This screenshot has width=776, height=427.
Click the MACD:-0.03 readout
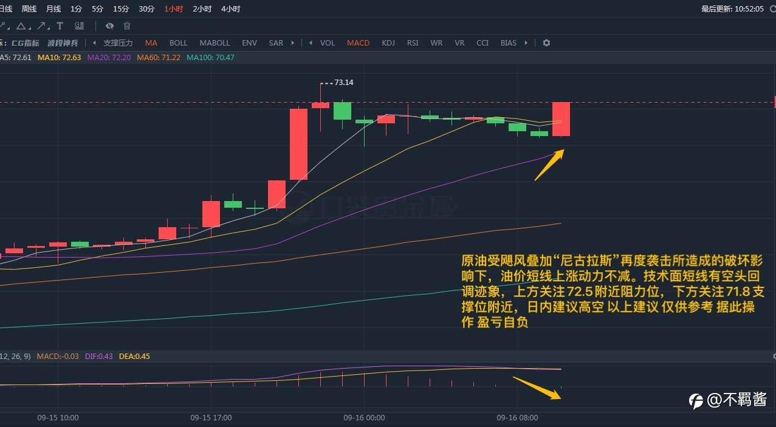point(58,357)
